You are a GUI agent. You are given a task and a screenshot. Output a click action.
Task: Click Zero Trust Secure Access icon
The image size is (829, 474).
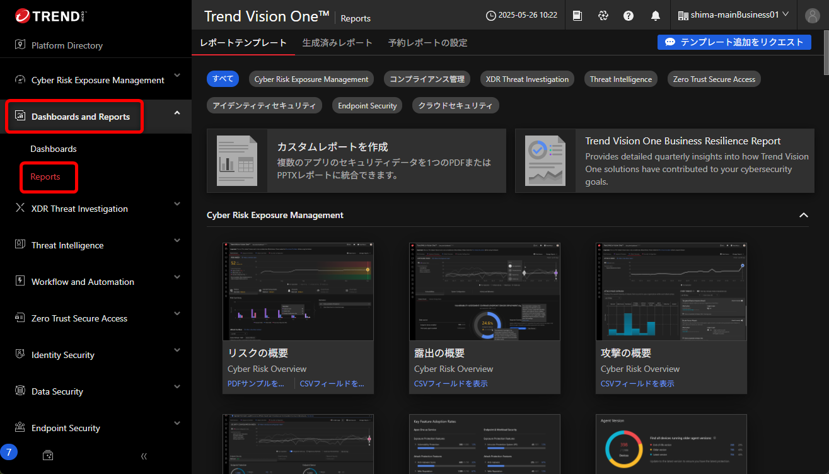(20, 318)
